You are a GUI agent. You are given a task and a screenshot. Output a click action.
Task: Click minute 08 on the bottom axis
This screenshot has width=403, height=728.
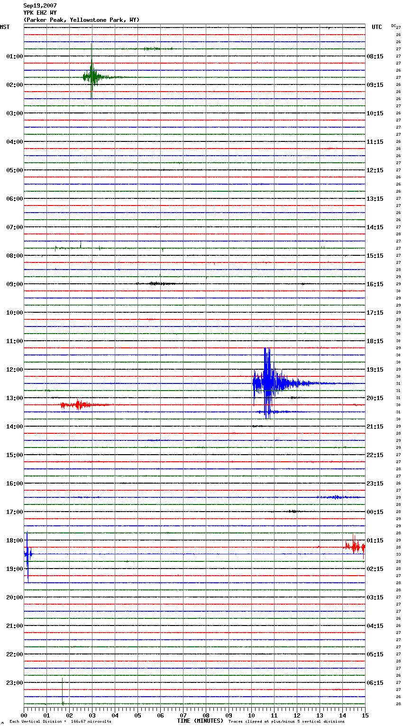tap(206, 715)
